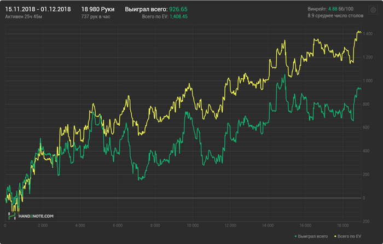Toggle the 'Всего по EV' legend series
This screenshot has height=244, width=383.
tap(347, 236)
